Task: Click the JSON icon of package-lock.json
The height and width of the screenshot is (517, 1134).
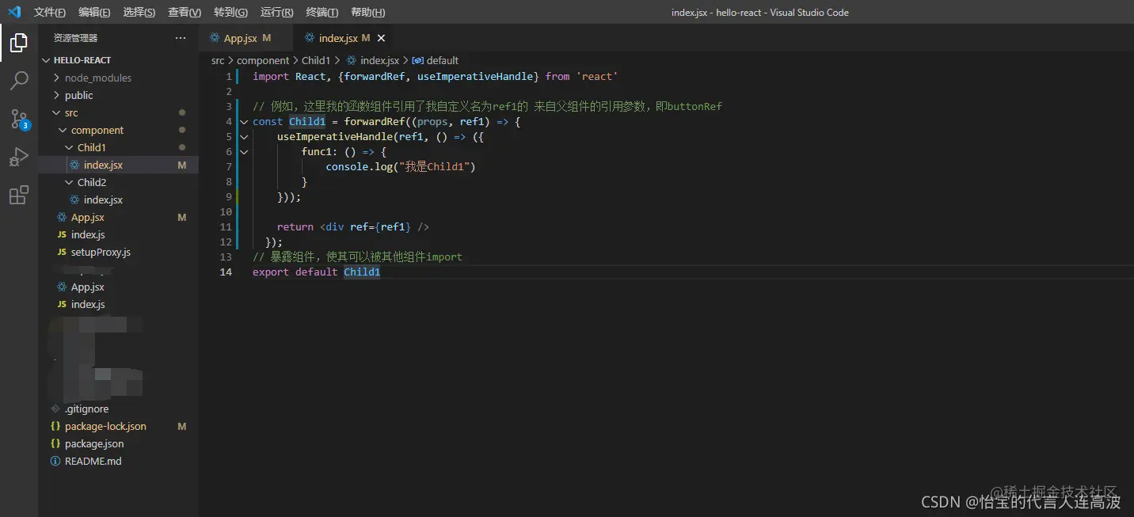Action: pyautogui.click(x=55, y=426)
